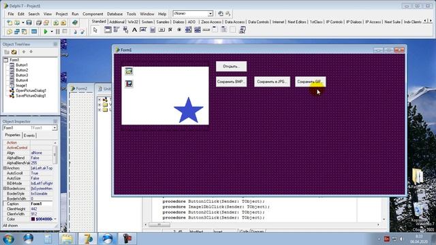Expand the first tree node in Unit window

[x=99, y=99]
